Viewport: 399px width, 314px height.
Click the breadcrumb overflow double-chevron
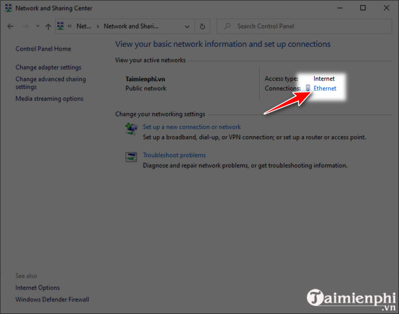click(70, 26)
